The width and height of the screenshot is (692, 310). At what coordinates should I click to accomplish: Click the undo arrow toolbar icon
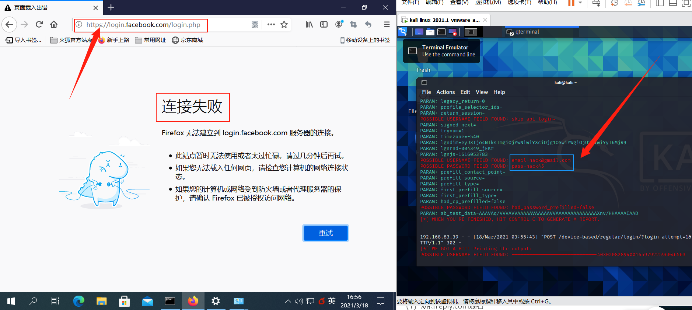tap(368, 25)
